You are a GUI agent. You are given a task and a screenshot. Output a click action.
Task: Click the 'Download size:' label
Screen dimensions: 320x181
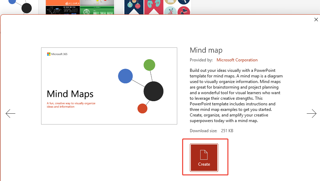[203, 131]
